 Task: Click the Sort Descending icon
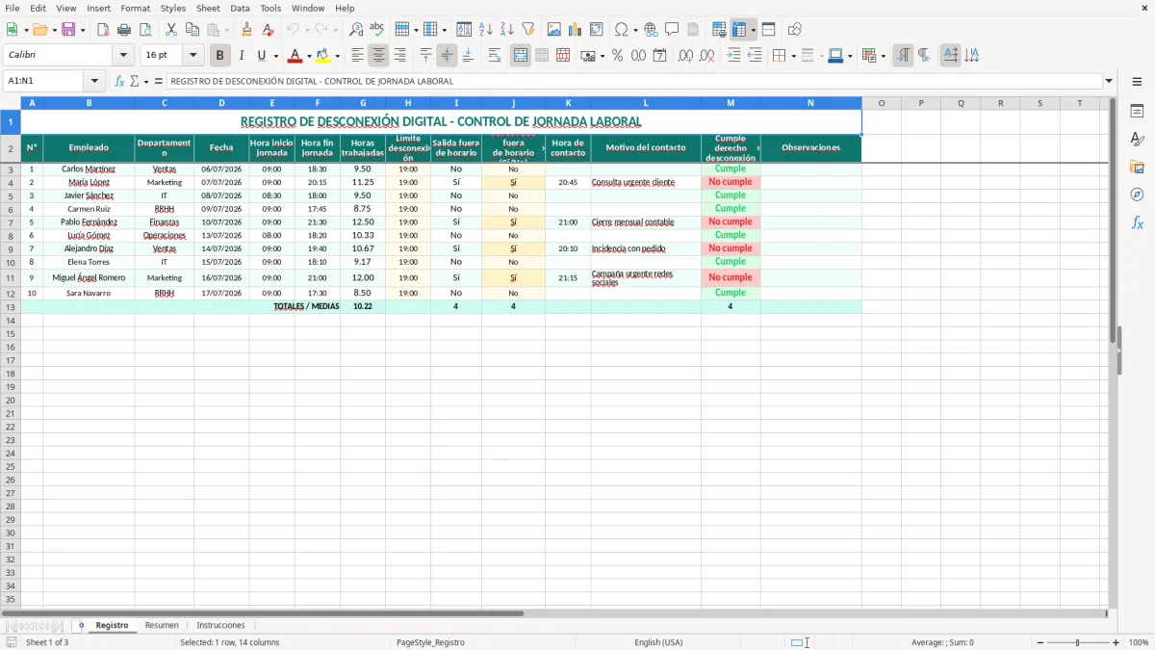click(507, 30)
